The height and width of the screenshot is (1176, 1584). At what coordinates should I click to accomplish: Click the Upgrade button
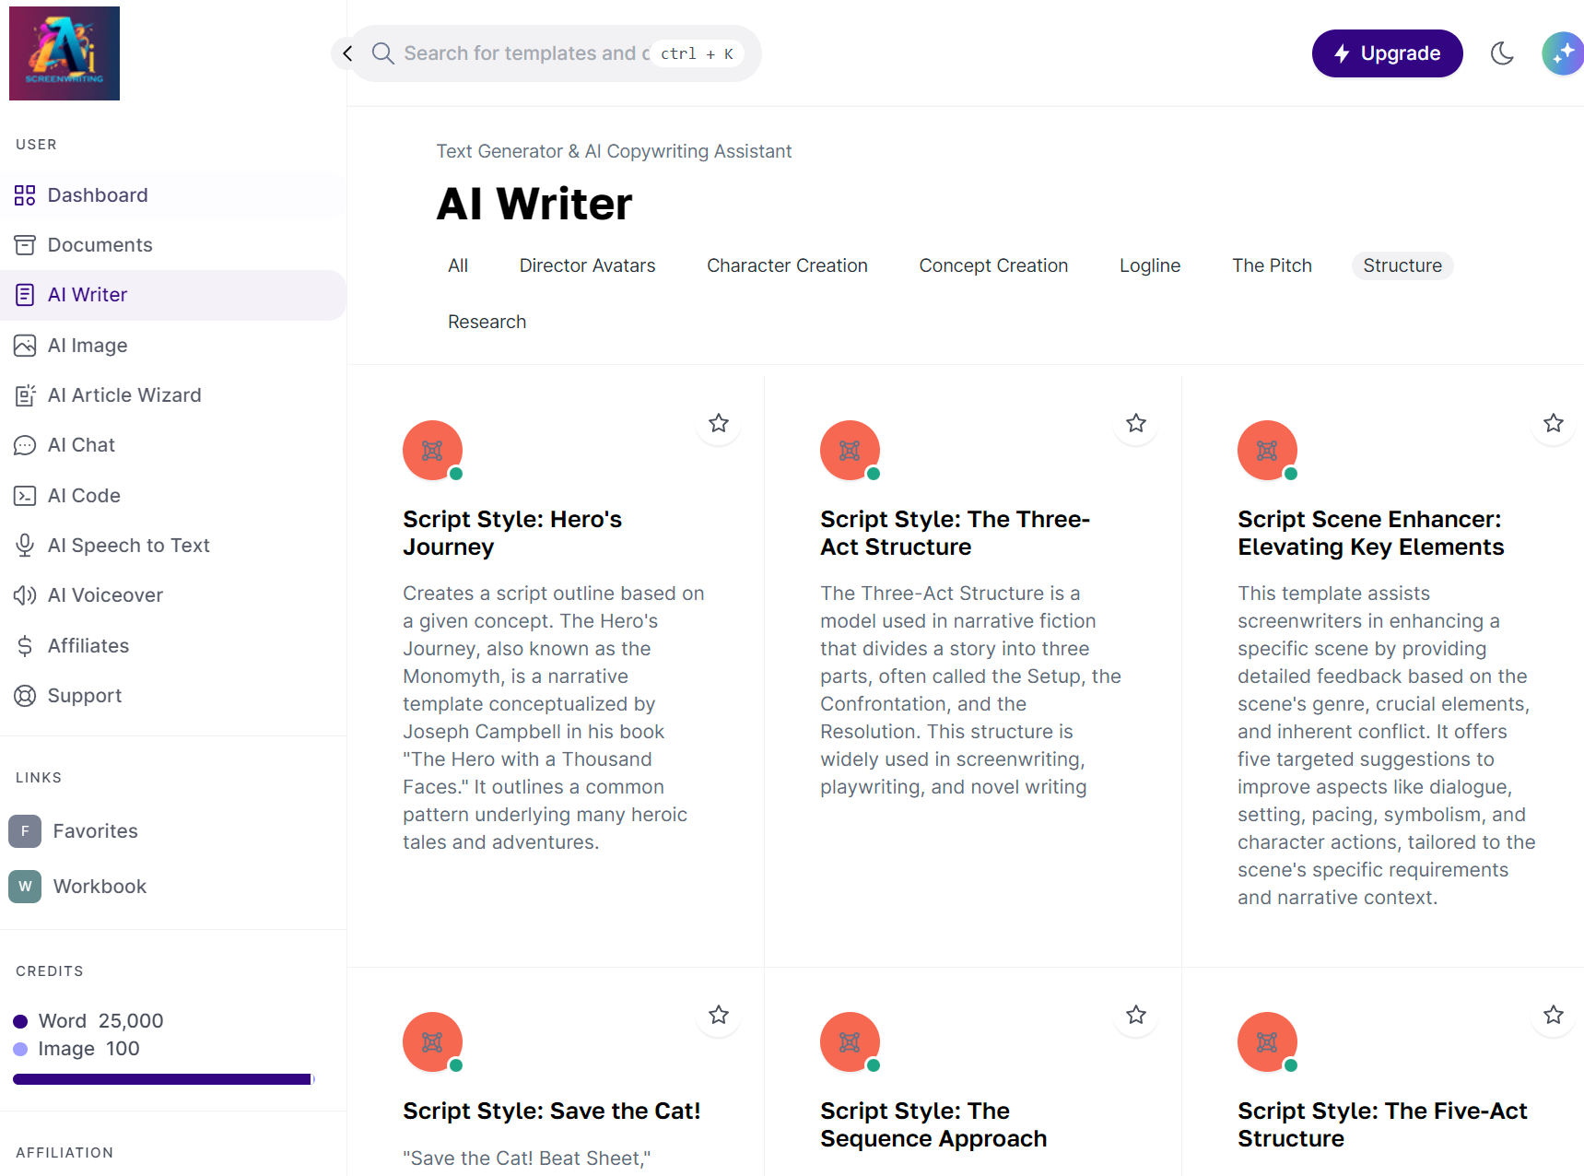[x=1387, y=53]
